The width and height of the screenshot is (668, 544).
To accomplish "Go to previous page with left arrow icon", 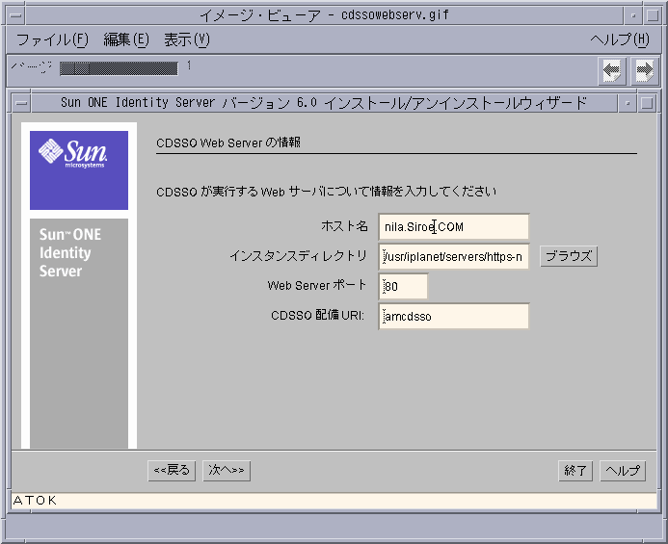I will click(612, 70).
